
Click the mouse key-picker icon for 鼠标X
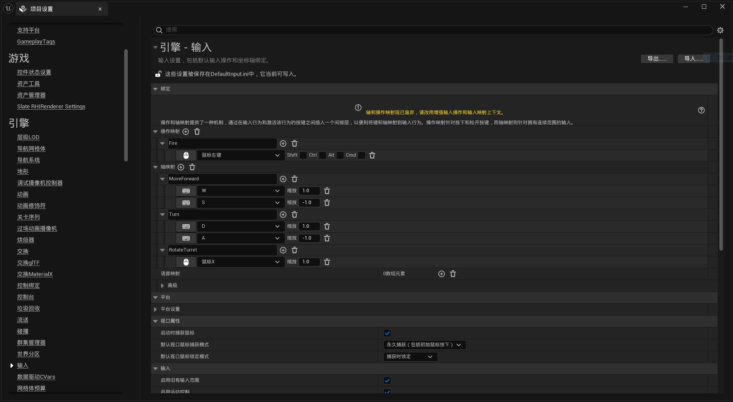pyautogui.click(x=186, y=262)
